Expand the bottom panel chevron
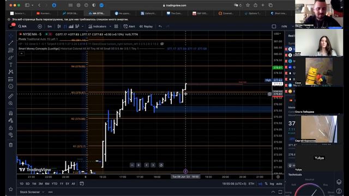 point(273,192)
